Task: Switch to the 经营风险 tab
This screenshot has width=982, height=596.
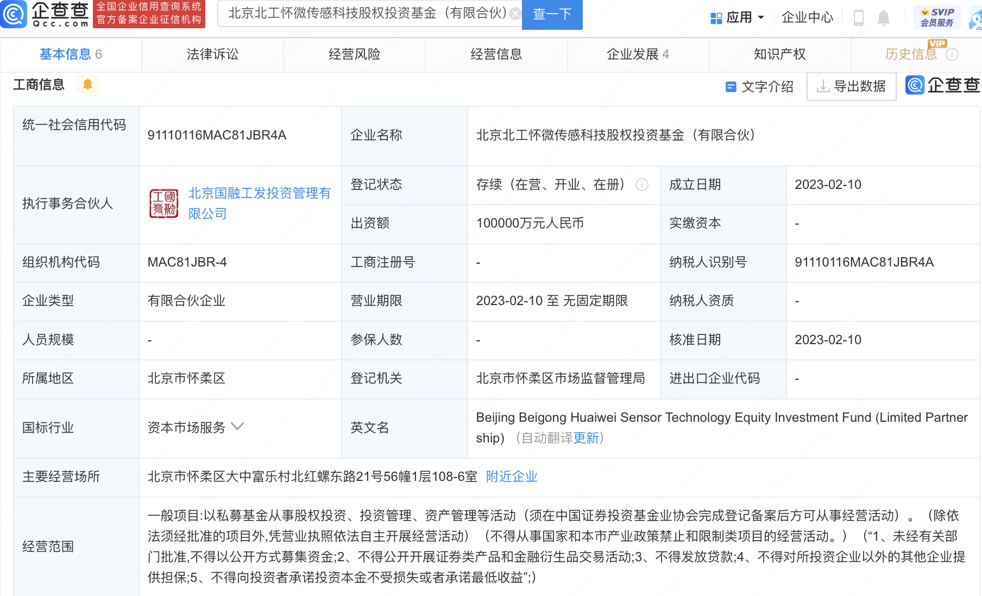Action: [354, 54]
